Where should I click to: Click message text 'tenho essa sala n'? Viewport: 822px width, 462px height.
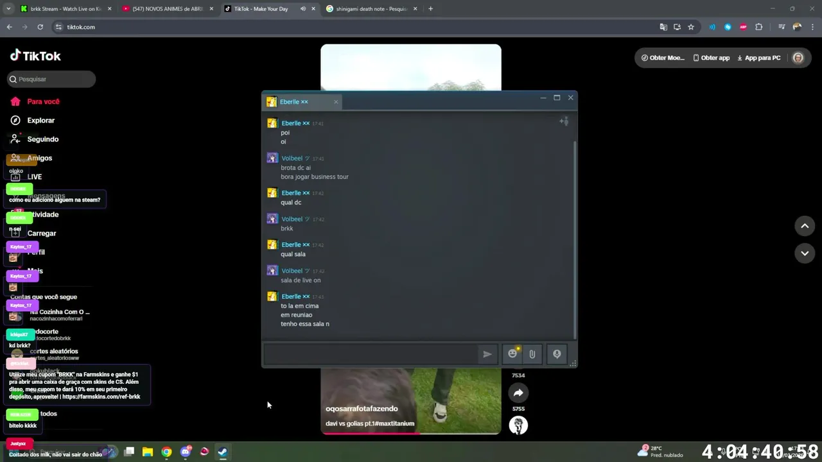[305, 324]
